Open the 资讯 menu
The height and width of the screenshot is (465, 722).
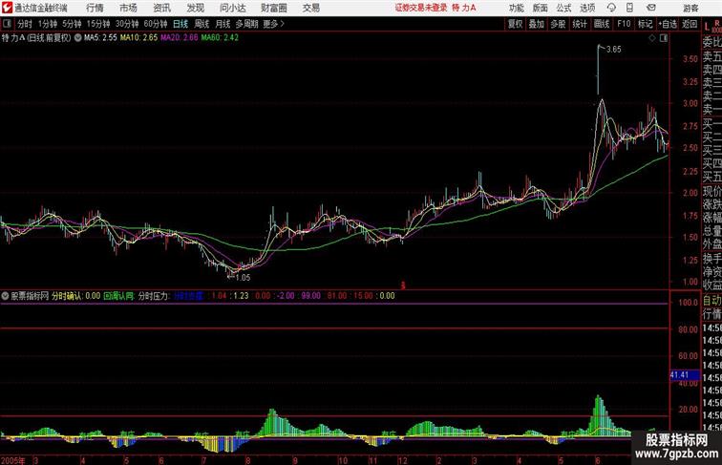(x=161, y=8)
